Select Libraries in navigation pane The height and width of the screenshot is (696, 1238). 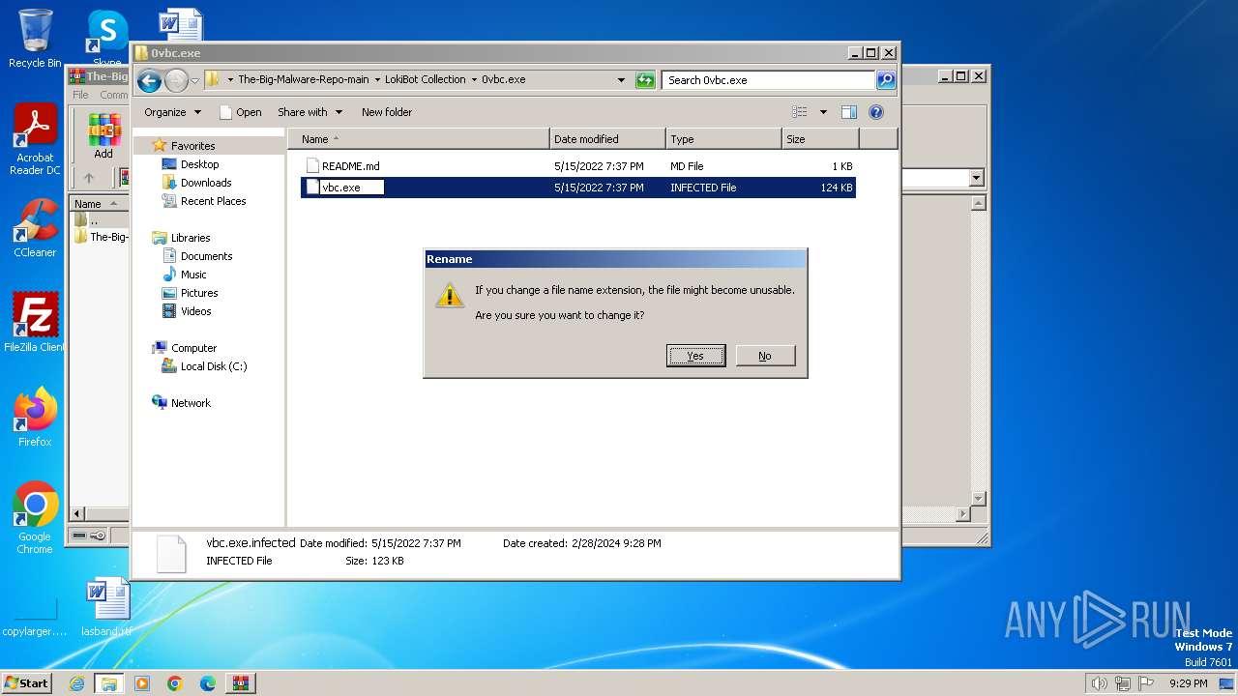click(191, 238)
